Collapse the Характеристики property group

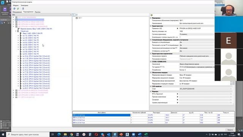[x=151, y=26]
